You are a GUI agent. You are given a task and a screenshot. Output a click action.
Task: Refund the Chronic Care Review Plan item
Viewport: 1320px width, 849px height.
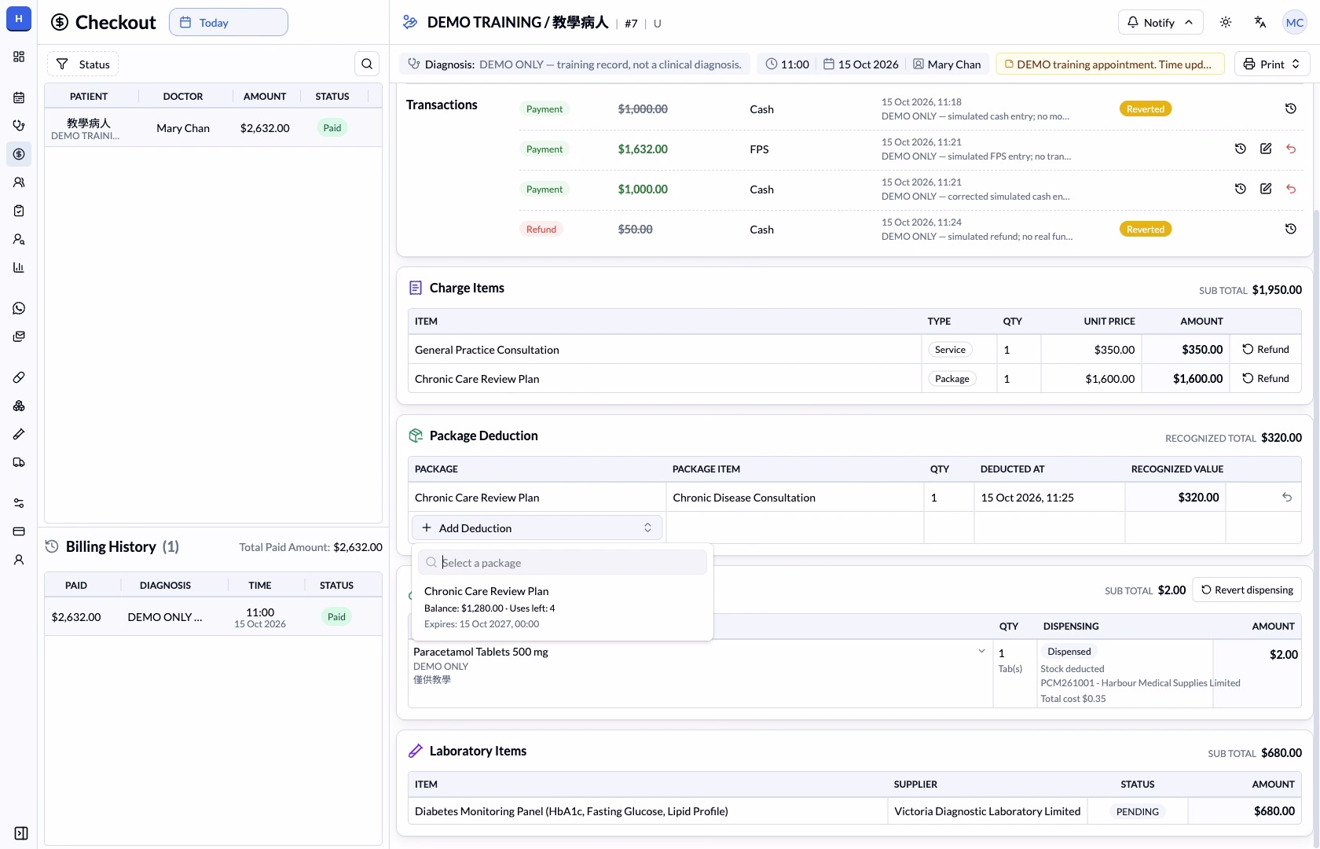[1266, 378]
